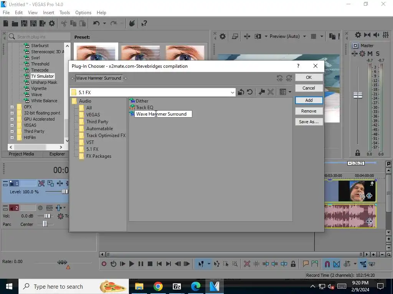Click the up-one-level folder icon in Plug-In Chooser
The height and width of the screenshot is (294, 393).
241,92
